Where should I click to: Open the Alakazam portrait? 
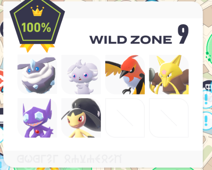pyautogui.click(x=169, y=74)
